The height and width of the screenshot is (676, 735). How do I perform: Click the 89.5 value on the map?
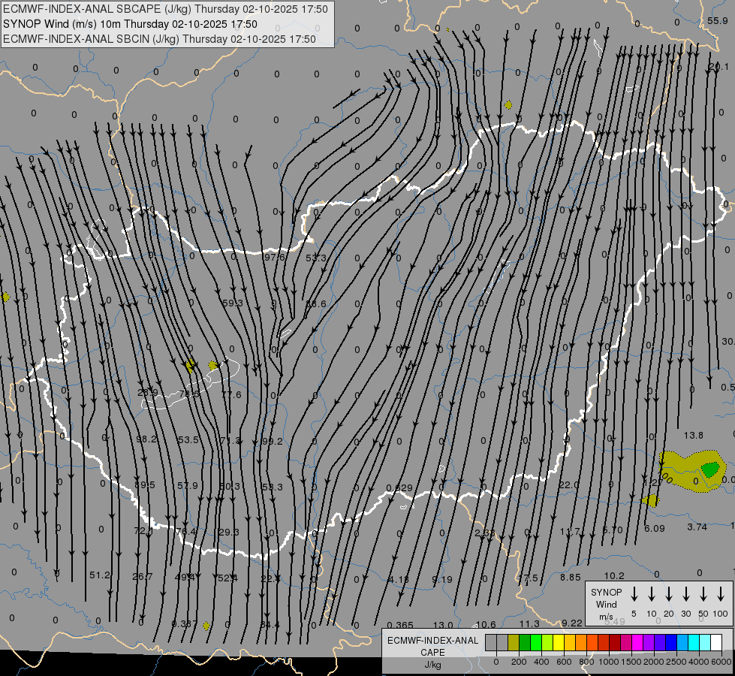tap(144, 485)
